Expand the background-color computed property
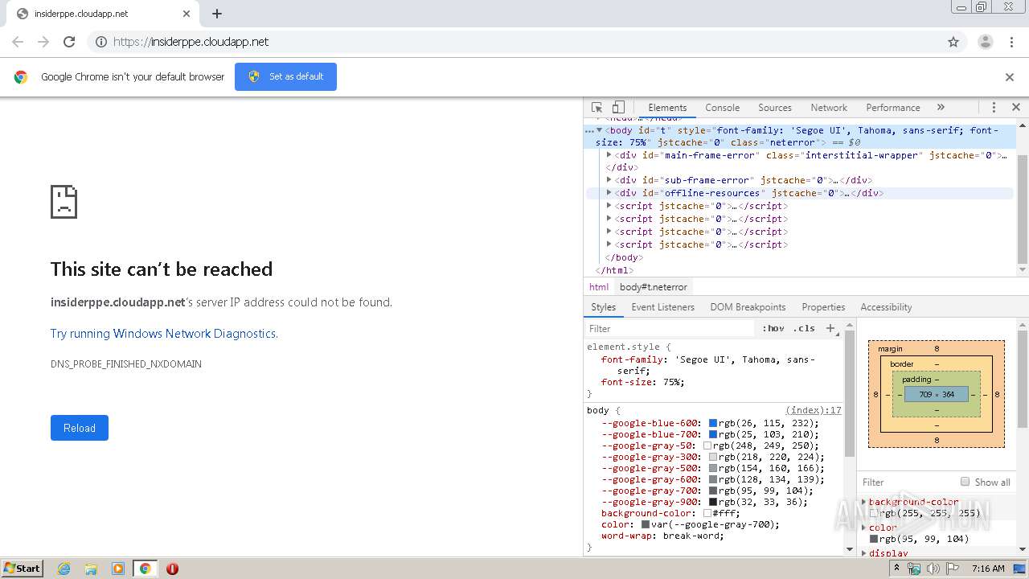 pyautogui.click(x=864, y=502)
